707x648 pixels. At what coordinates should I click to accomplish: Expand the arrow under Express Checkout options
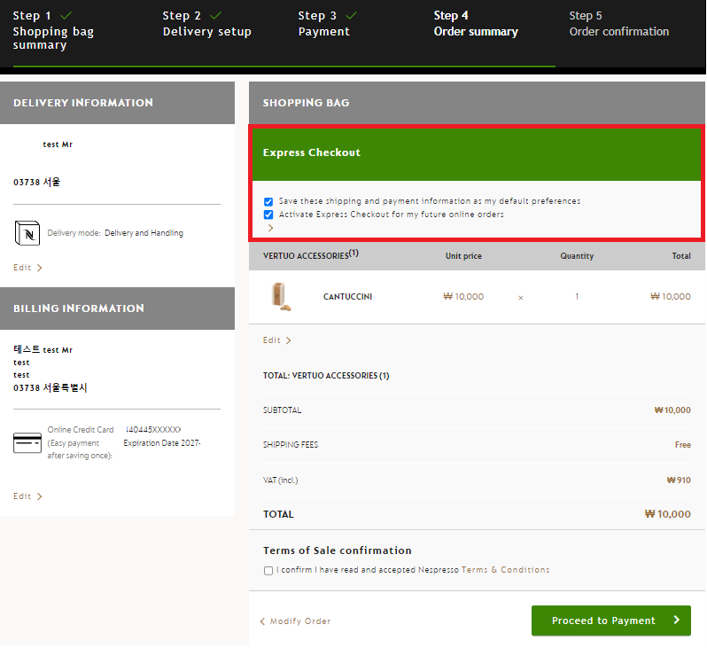tap(270, 228)
